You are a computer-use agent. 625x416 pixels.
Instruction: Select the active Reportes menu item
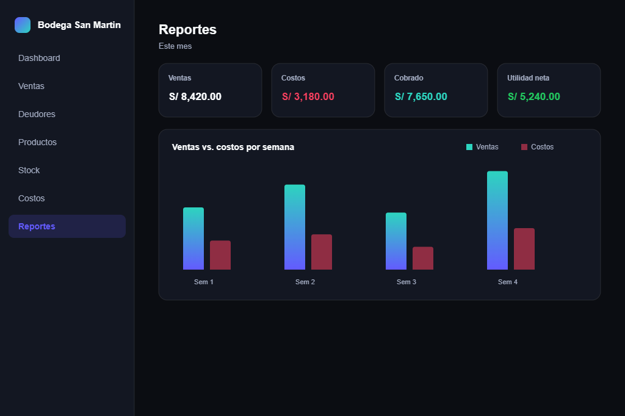pyautogui.click(x=67, y=226)
